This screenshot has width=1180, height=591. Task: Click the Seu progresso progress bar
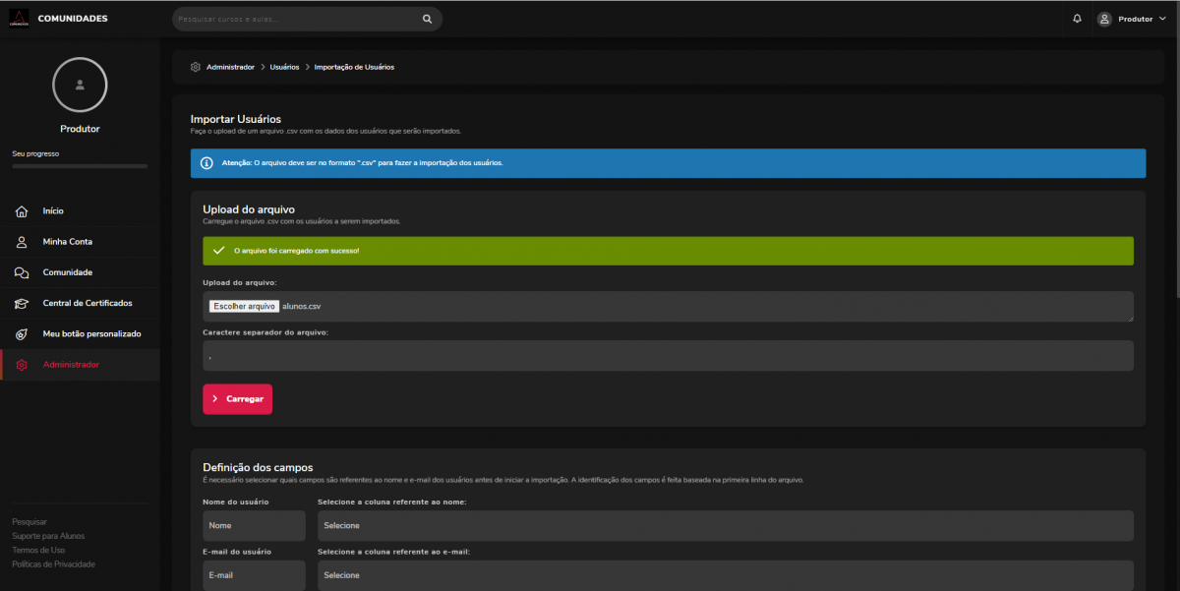80,166
